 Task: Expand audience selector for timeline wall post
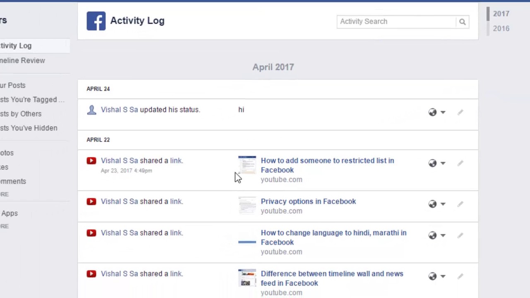point(437,276)
